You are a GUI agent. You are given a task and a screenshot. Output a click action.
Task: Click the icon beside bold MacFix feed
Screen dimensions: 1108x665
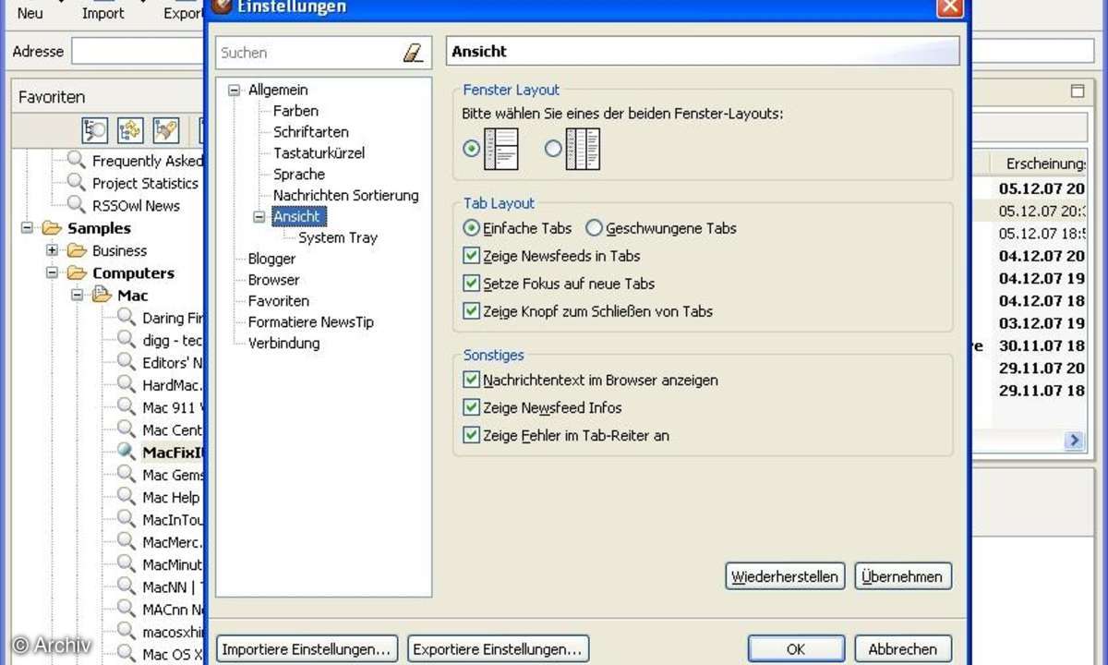click(x=126, y=453)
